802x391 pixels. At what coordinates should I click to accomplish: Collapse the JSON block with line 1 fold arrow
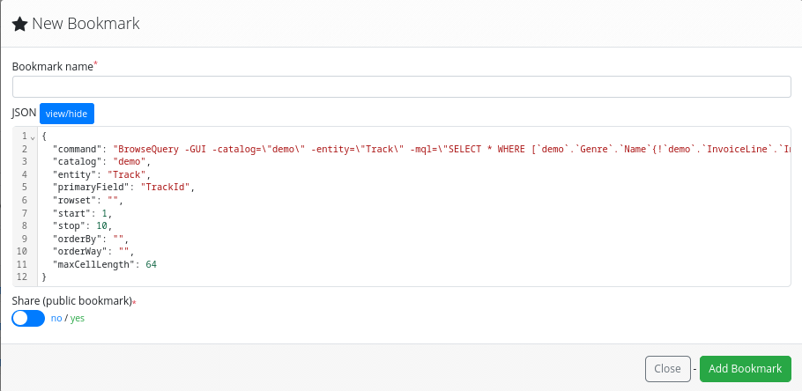pyautogui.click(x=33, y=137)
